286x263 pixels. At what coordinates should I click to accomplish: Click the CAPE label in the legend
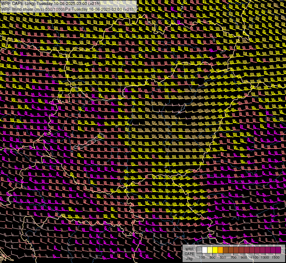[189, 254]
